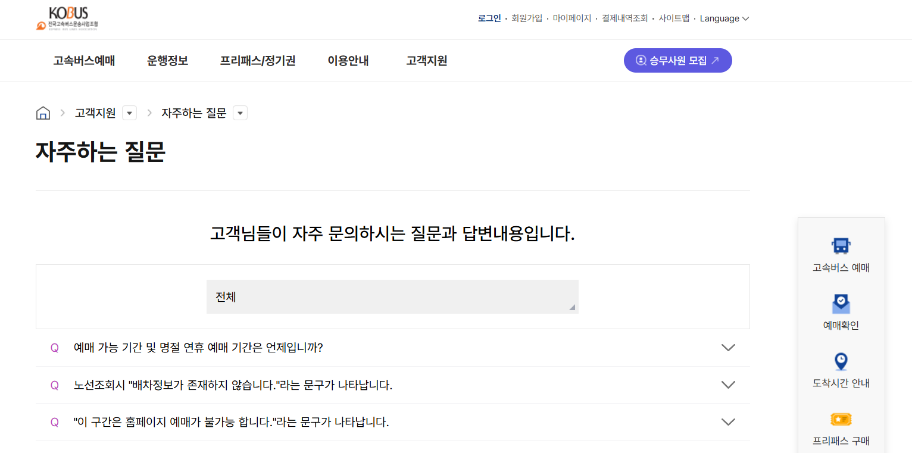
Task: Click the 승무사원 모집 button
Action: pos(677,60)
